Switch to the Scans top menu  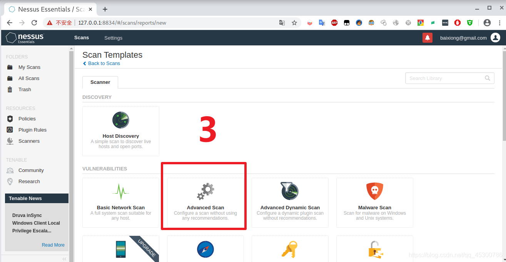click(82, 38)
